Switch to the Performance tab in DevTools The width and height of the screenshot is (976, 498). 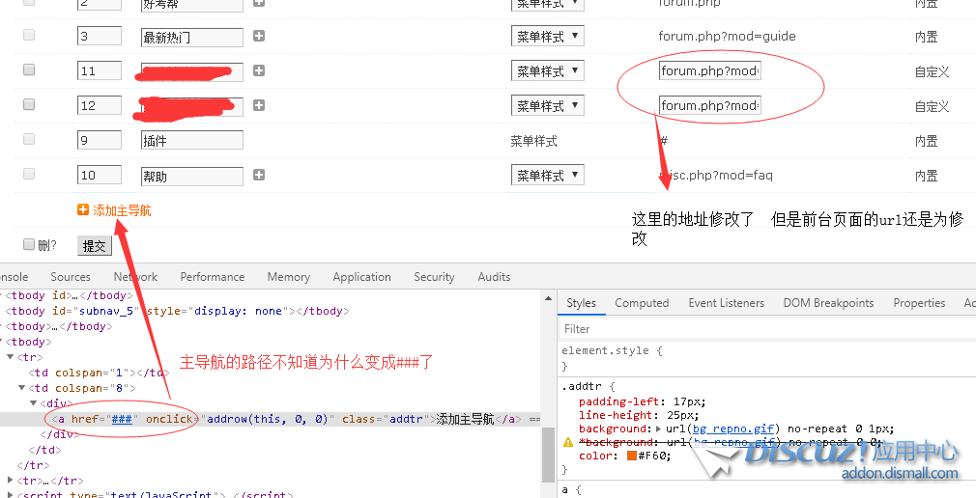click(212, 277)
